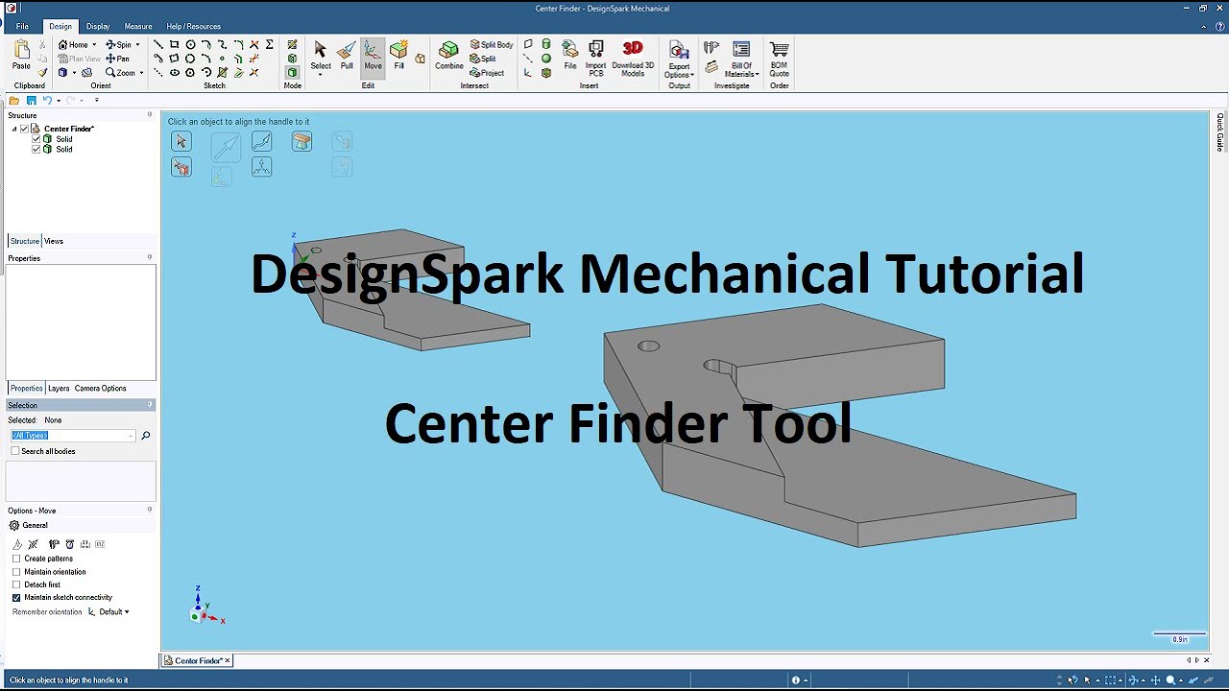The width and height of the screenshot is (1229, 691).
Task: Choose the Fill tool
Action: coord(398,56)
